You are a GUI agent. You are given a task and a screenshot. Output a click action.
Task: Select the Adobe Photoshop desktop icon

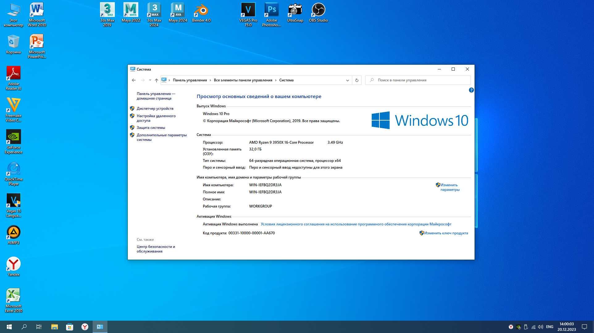coord(271,14)
